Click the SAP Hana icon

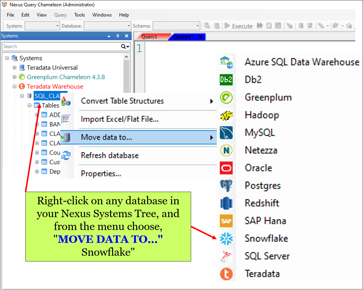(x=226, y=221)
